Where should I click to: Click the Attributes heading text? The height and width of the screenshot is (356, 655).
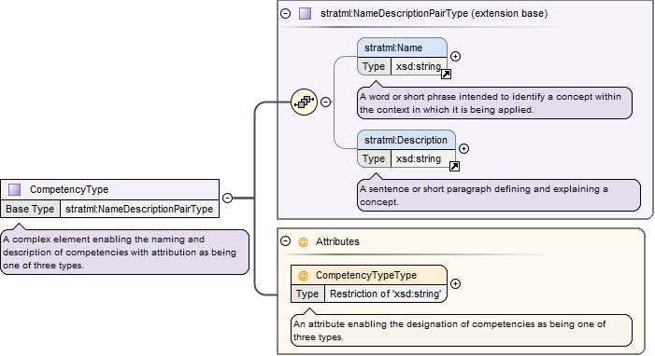(337, 241)
